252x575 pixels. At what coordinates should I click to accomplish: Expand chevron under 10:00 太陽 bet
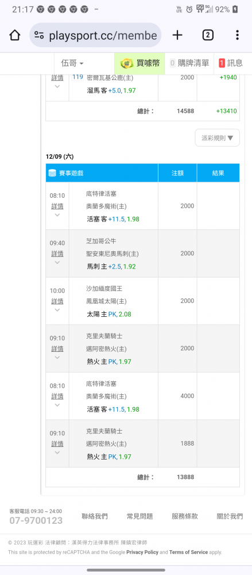(x=57, y=310)
